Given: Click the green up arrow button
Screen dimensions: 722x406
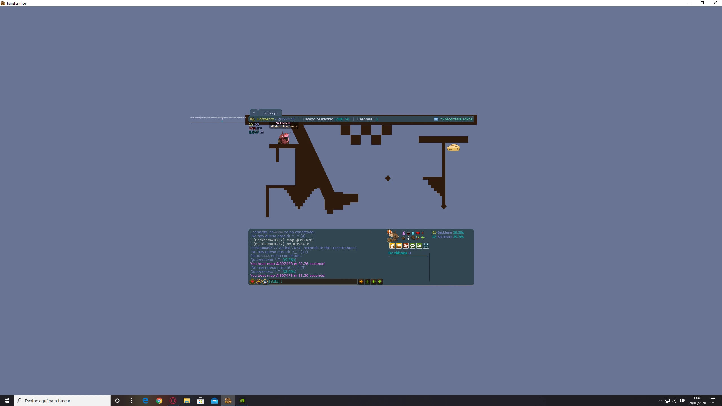Looking at the screenshot, I should [380, 282].
